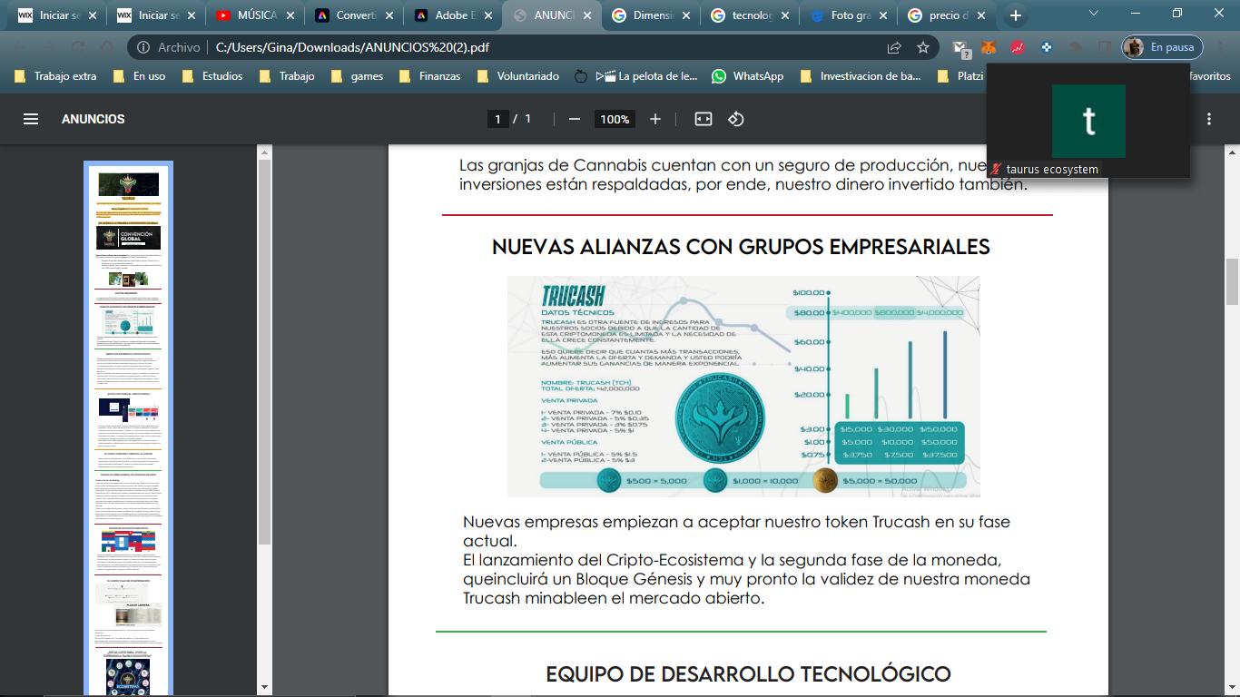1240x697 pixels.
Task: Click the taurus ecosystem video tile avatar
Action: point(1088,121)
